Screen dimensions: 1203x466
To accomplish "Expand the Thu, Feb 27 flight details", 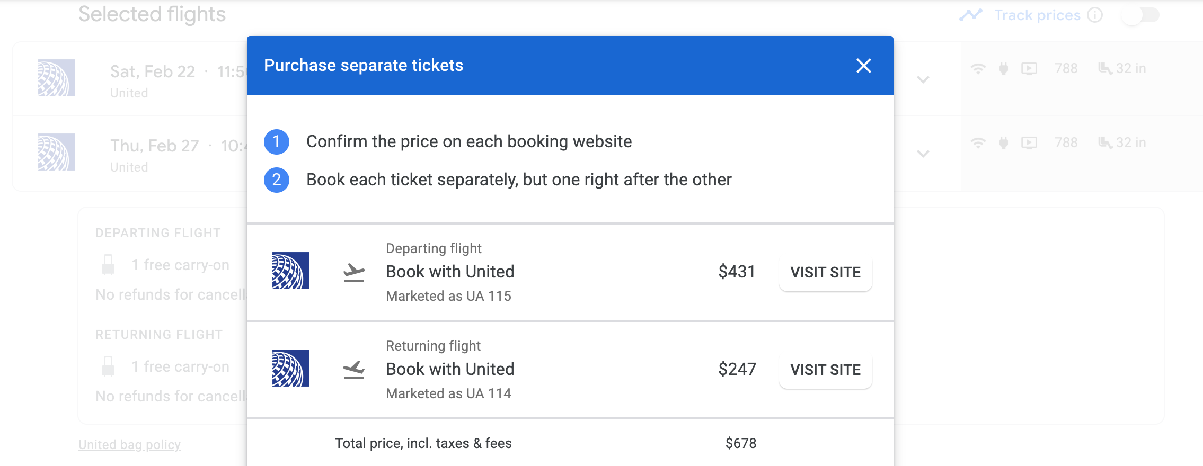I will (923, 154).
